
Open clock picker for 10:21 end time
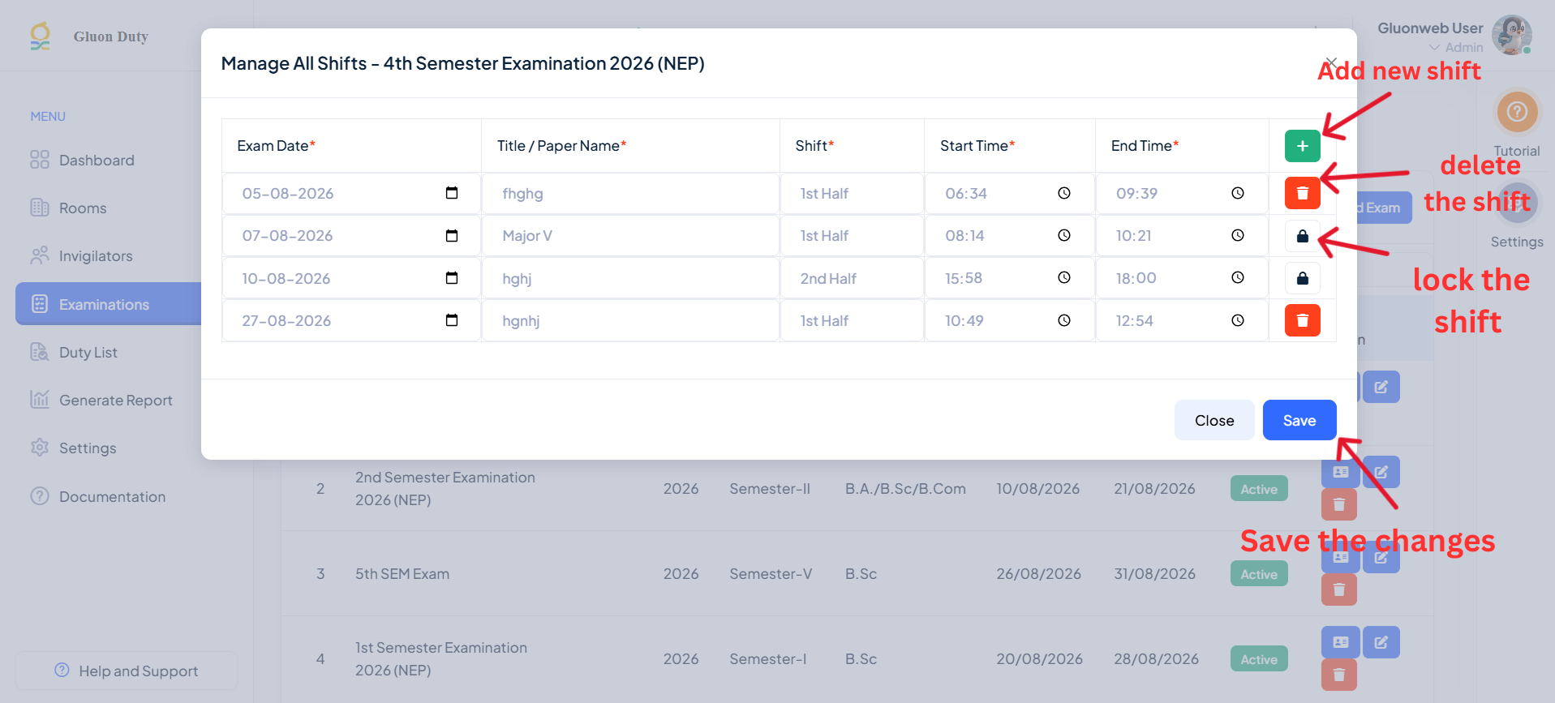[1238, 236]
